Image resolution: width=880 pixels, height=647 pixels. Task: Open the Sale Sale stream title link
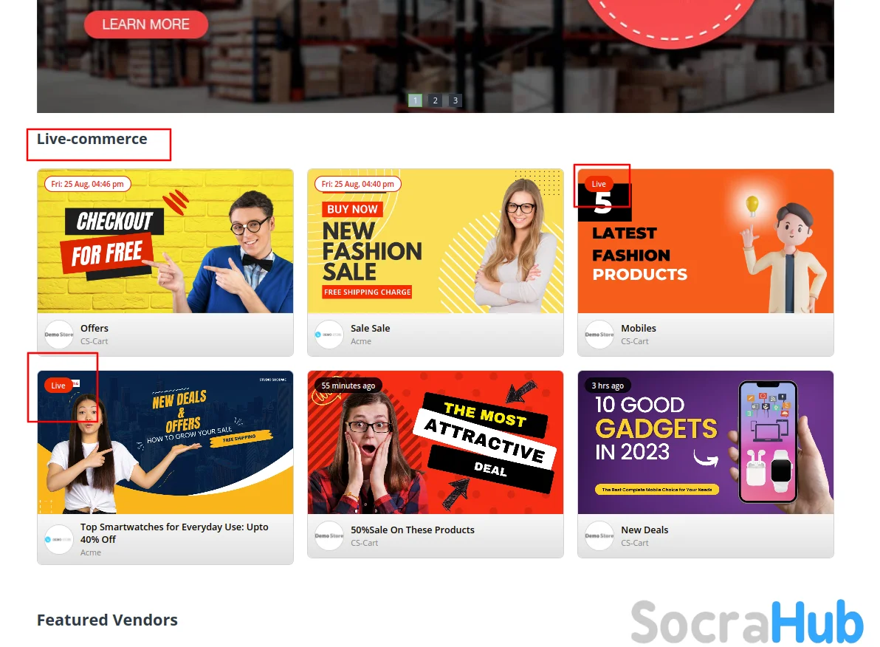[371, 328]
